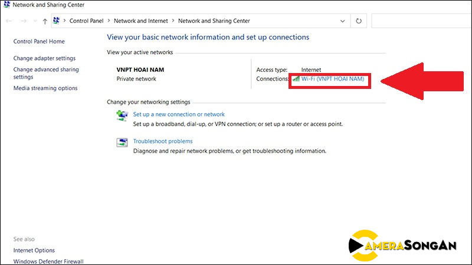Click the Refresh button beside address bar

[x=359, y=21]
